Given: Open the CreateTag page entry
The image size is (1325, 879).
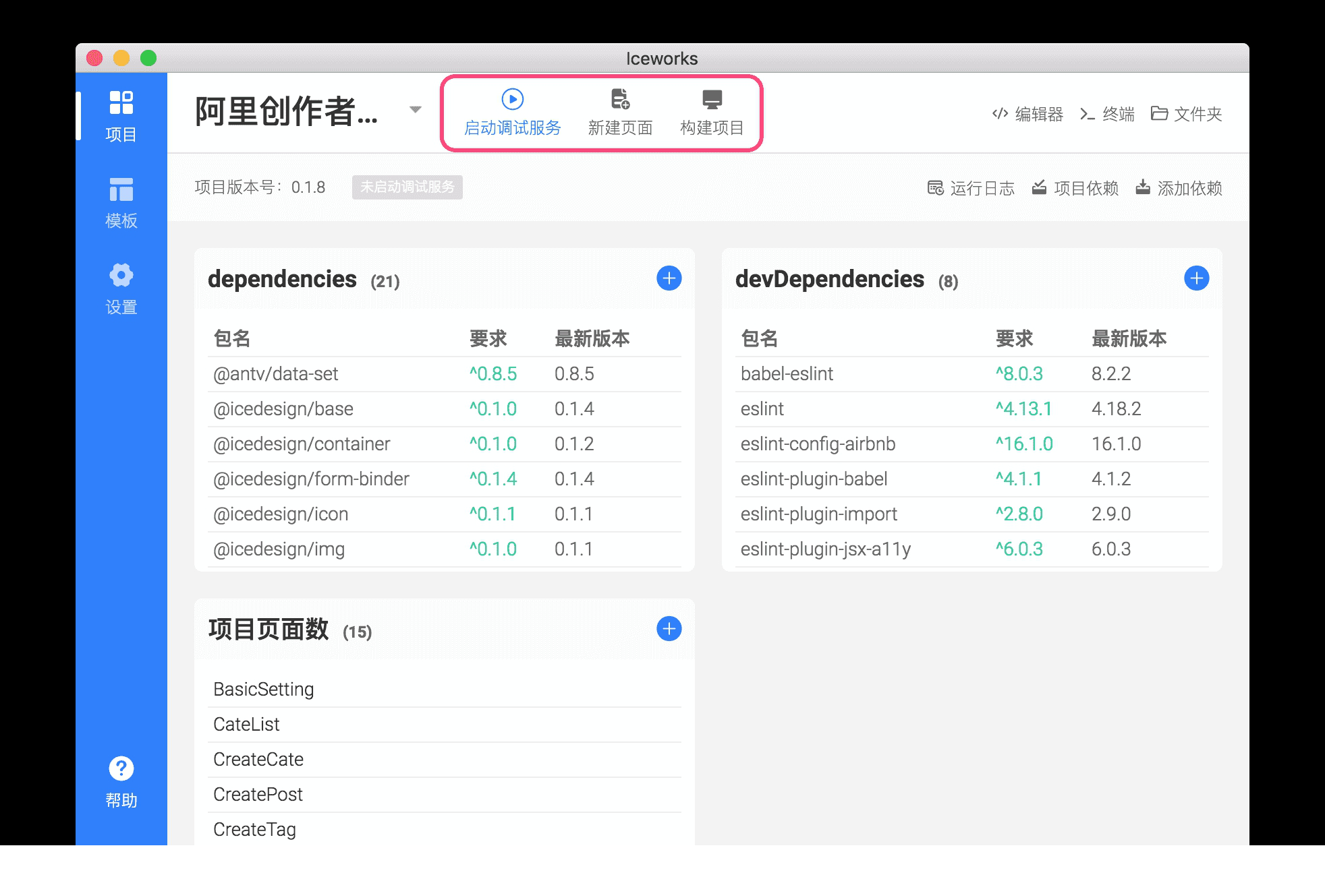Looking at the screenshot, I should [x=445, y=830].
